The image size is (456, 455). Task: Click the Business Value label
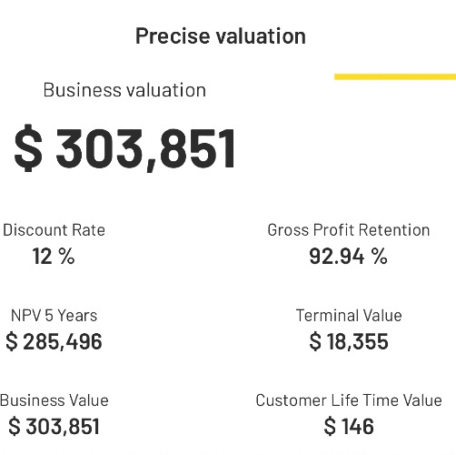[x=55, y=400]
